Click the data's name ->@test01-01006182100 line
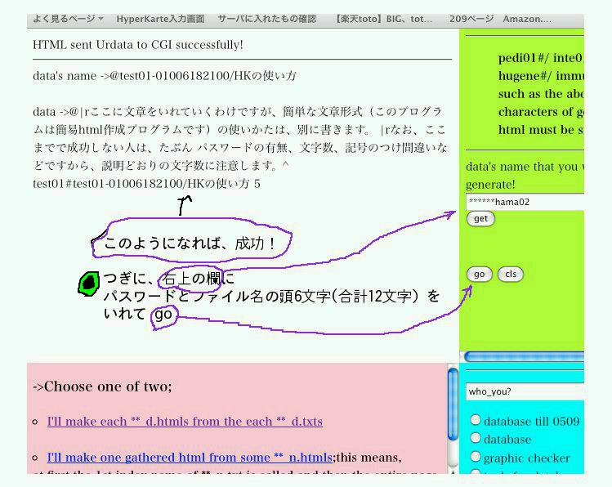Screen dimensions: 612x487 164,75
